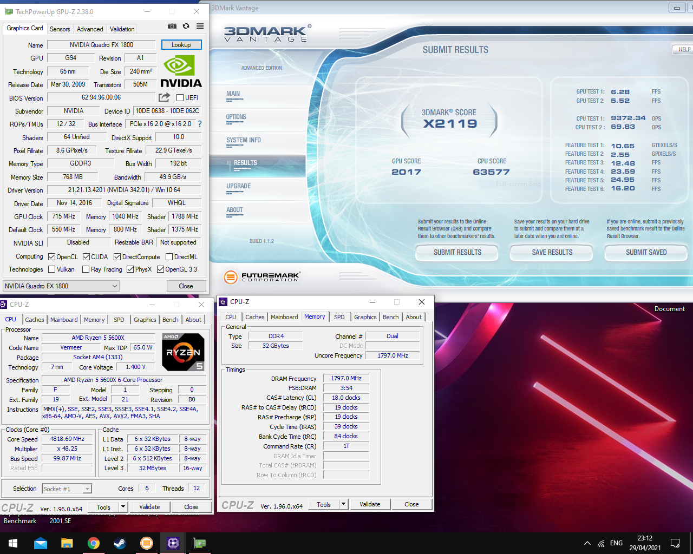Switch to the CPU-Z taskbar icon
The height and width of the screenshot is (554, 693).
[173, 543]
